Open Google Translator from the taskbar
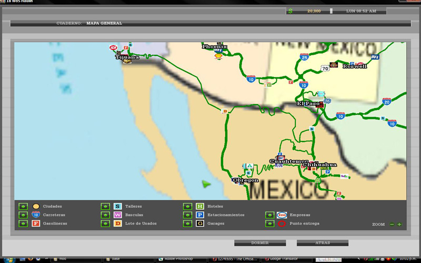The width and height of the screenshot is (421, 263). click(x=284, y=259)
